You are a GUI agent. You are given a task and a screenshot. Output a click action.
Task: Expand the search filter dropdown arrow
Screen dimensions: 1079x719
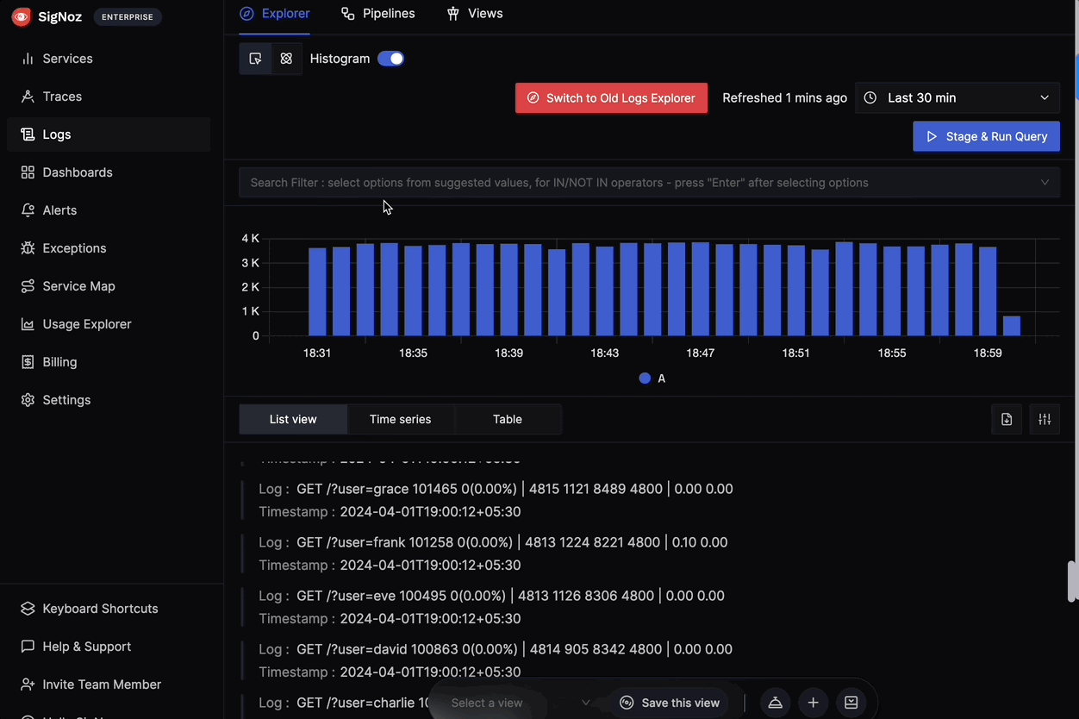pyautogui.click(x=1045, y=183)
